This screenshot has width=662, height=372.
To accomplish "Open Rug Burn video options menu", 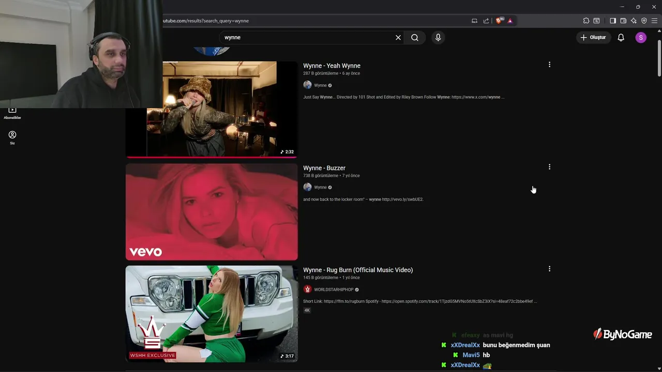I will tap(549, 269).
